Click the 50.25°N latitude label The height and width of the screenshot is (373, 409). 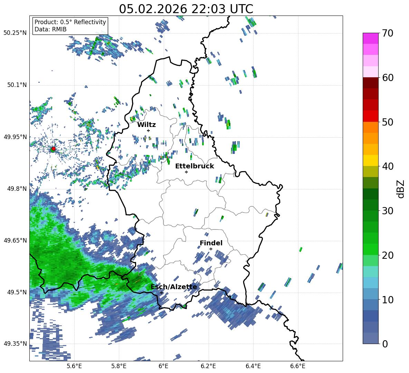pyautogui.click(x=15, y=33)
